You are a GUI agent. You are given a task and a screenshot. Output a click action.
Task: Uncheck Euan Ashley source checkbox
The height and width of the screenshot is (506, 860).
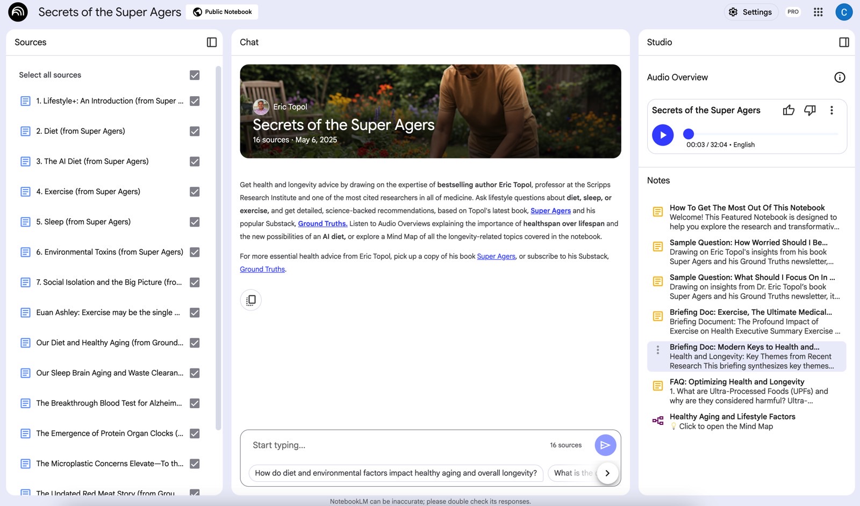tap(195, 313)
